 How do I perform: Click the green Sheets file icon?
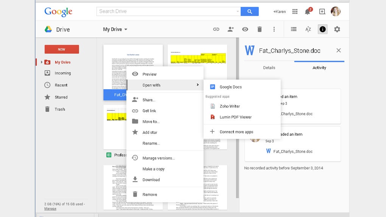pyautogui.click(x=109, y=155)
